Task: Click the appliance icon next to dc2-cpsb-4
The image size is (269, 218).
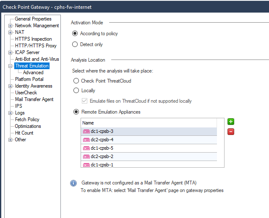Action: coord(86,140)
